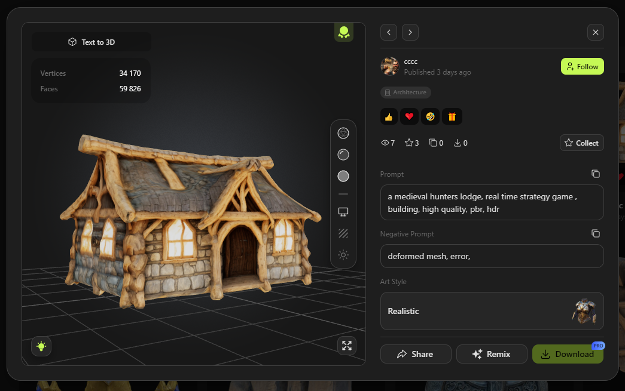Click the Faces count 59 826

[130, 89]
